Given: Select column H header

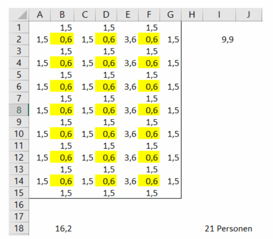Looking at the screenshot, I should coord(192,15).
